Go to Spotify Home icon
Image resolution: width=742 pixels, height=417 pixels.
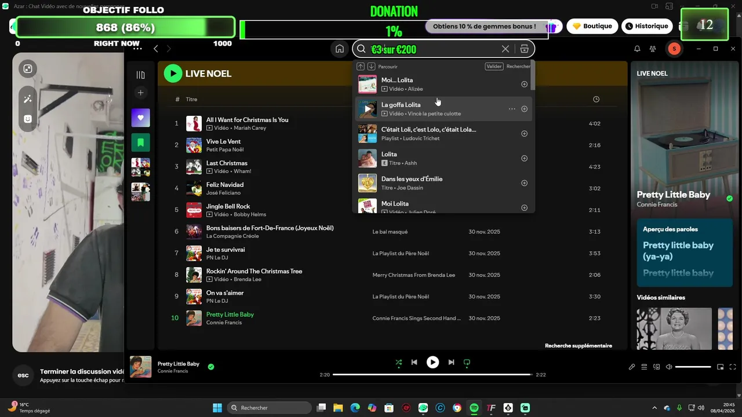tap(340, 49)
